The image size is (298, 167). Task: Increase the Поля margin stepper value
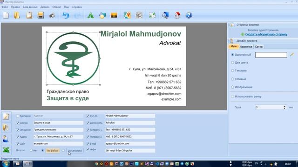(284, 106)
